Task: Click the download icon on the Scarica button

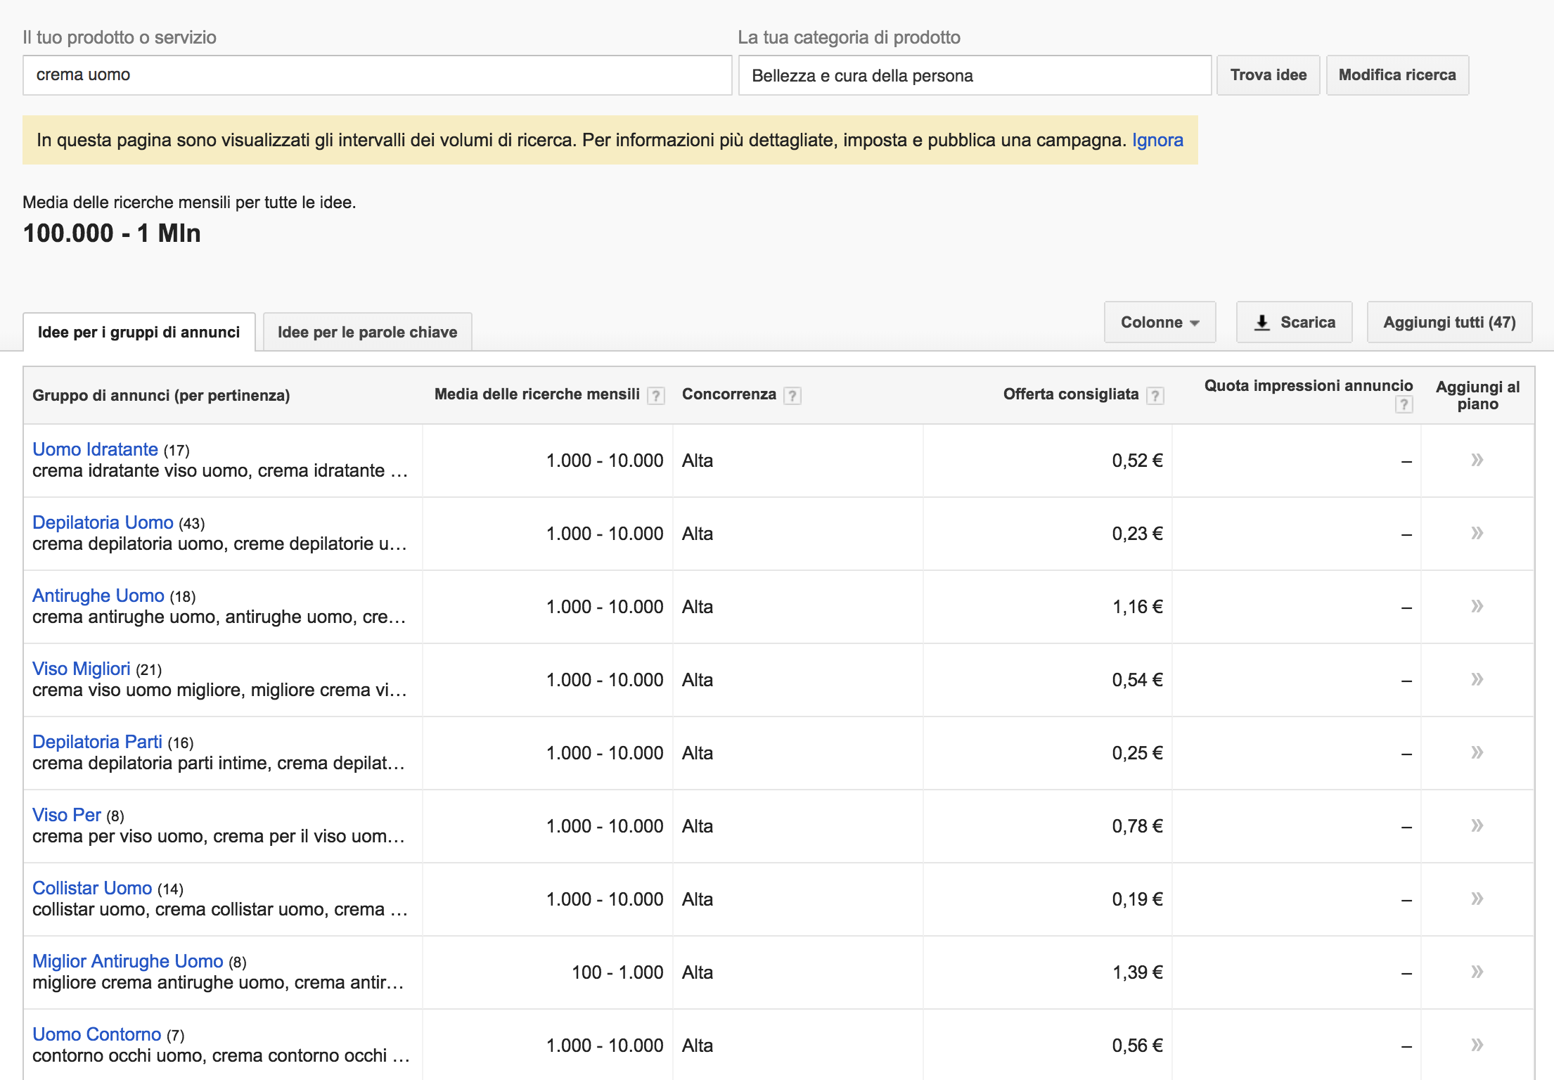Action: (x=1261, y=322)
